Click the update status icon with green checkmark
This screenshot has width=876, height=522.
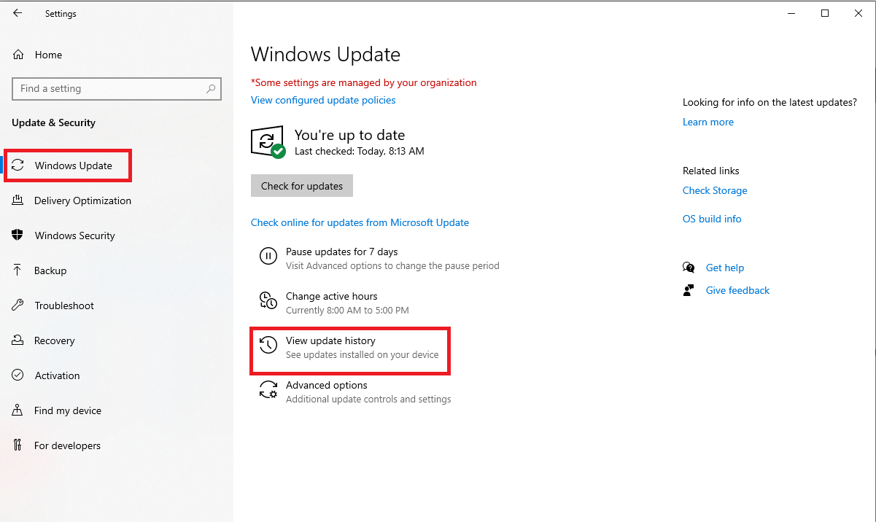click(x=268, y=141)
